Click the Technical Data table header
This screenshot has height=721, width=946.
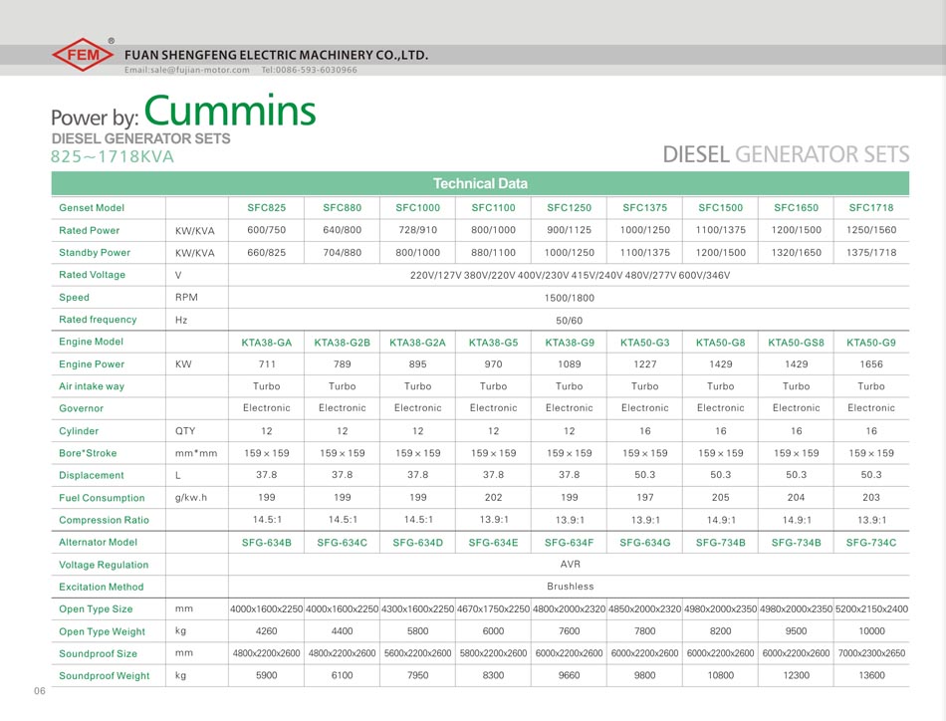click(x=480, y=183)
